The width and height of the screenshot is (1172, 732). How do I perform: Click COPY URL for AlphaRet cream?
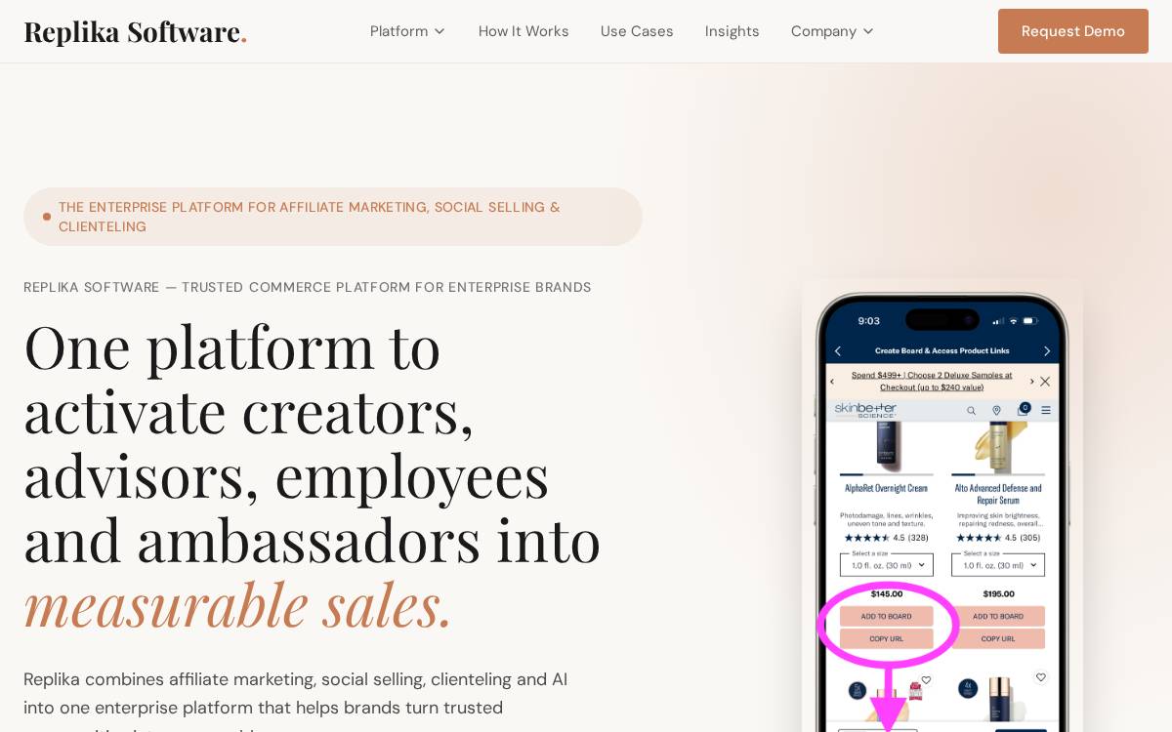(887, 638)
